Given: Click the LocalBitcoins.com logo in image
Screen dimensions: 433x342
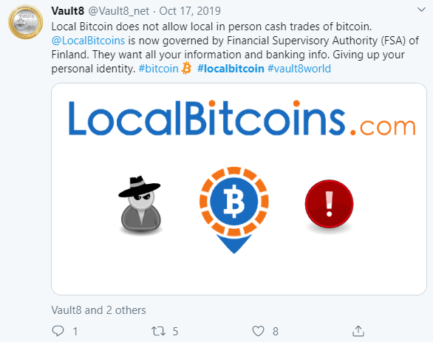Looking at the screenshot, I should point(242,118).
